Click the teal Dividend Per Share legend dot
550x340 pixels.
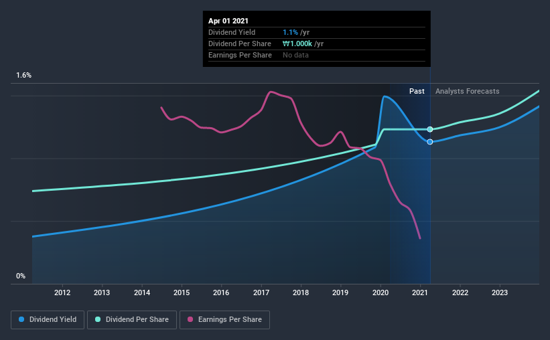(x=98, y=319)
